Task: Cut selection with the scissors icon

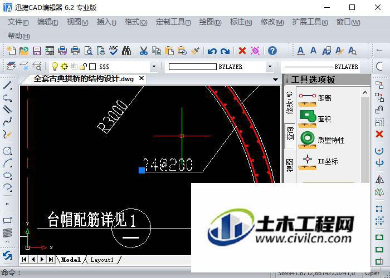Action: pyautogui.click(x=144, y=51)
